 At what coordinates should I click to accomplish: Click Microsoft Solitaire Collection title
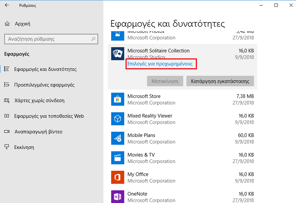159,51
